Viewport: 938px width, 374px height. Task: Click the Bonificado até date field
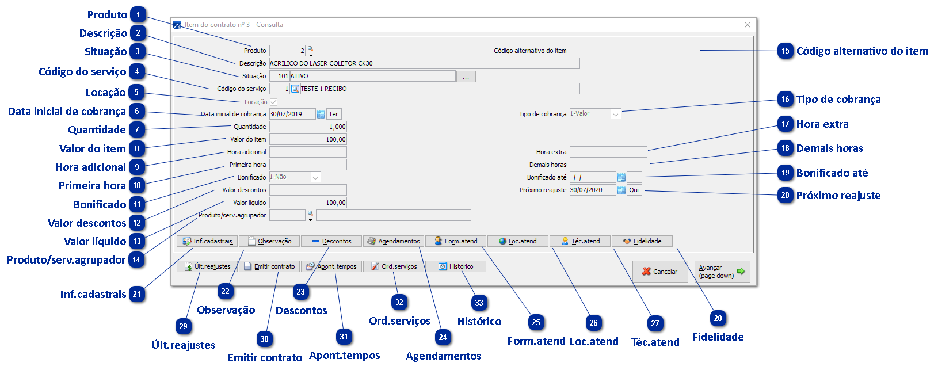pyautogui.click(x=593, y=177)
